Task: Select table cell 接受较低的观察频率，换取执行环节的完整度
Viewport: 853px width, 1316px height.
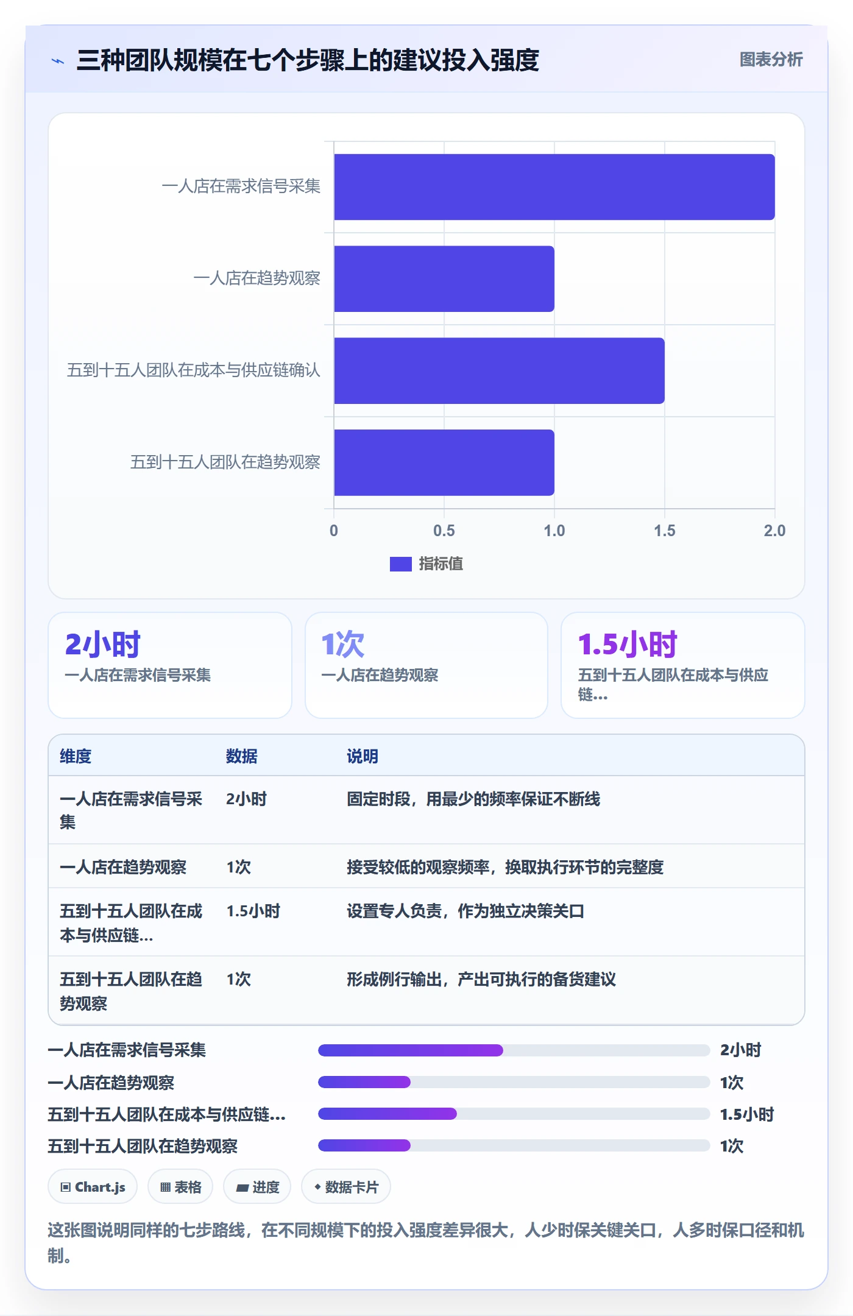Action: pyautogui.click(x=505, y=867)
